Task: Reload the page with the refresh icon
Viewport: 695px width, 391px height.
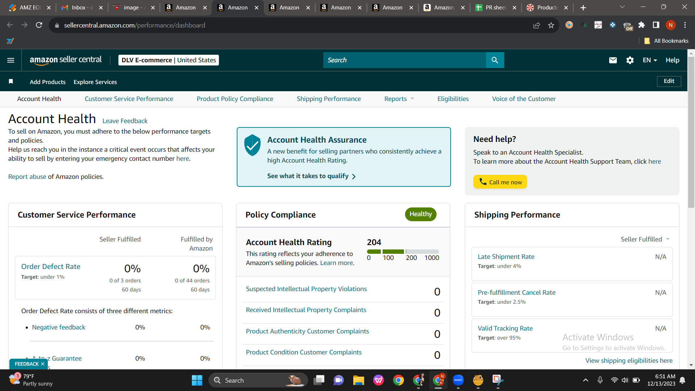Action: [x=39, y=25]
